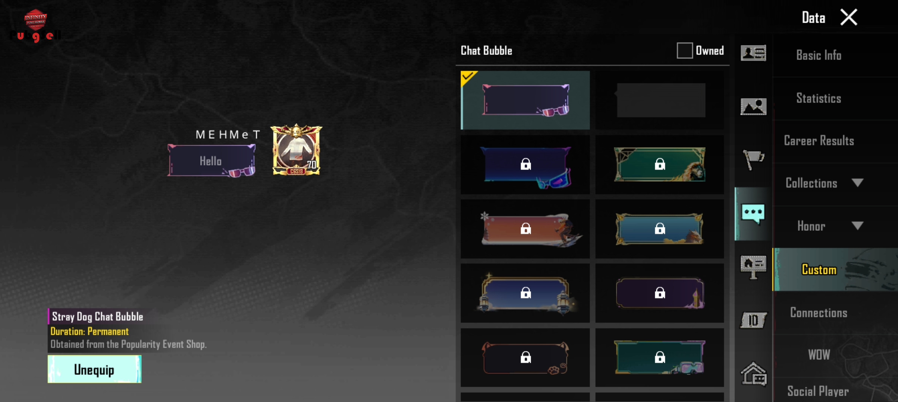898x402 pixels.
Task: Select the locked green lion chat bubble
Action: click(x=660, y=164)
